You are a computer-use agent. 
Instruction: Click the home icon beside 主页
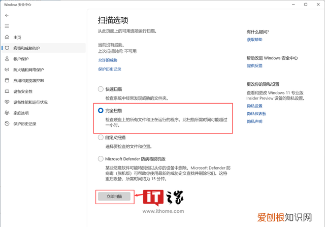tap(7, 37)
